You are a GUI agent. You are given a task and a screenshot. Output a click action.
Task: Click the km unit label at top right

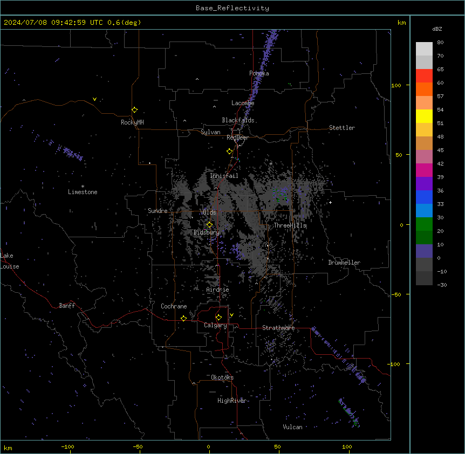tap(401, 23)
